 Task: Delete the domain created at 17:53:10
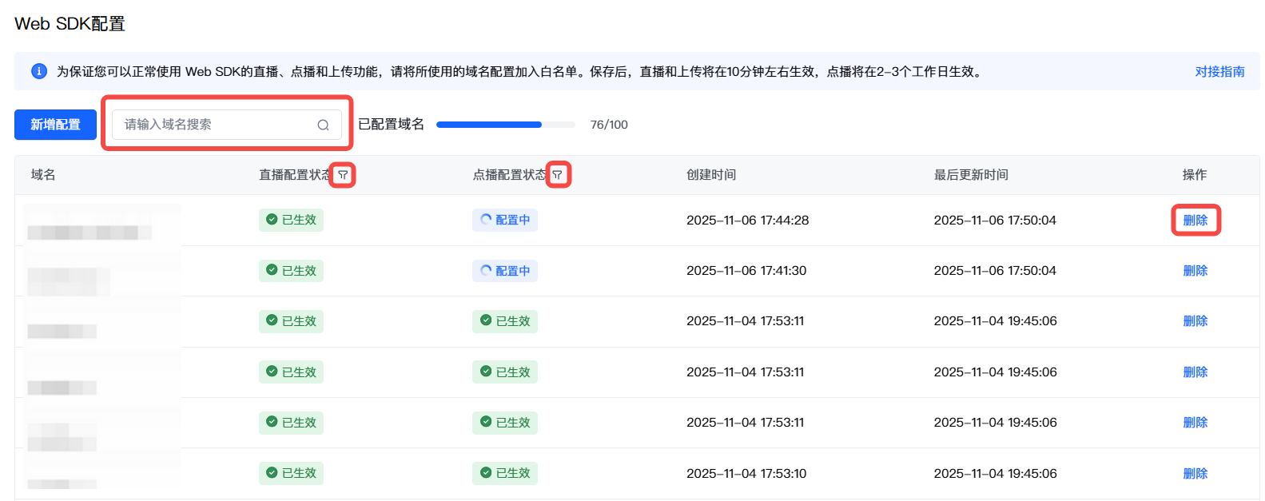coord(1195,474)
